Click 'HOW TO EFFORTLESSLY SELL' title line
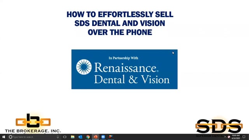The height and width of the screenshot is (140, 249). tap(120, 14)
